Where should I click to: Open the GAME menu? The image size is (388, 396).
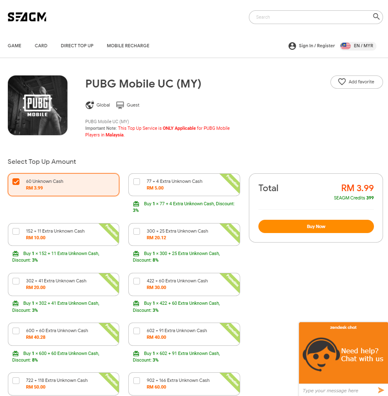14,46
